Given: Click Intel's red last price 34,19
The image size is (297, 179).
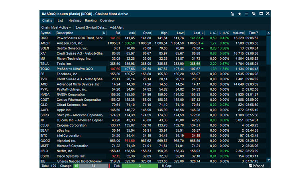Looking at the screenshot, I should (193, 136).
